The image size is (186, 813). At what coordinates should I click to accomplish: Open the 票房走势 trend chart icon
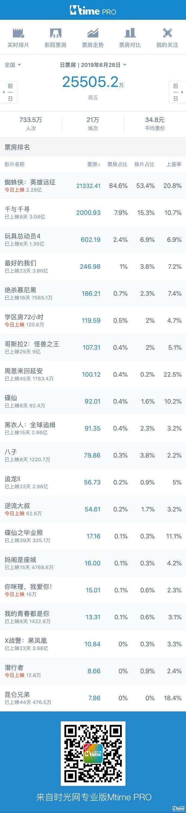tap(93, 33)
